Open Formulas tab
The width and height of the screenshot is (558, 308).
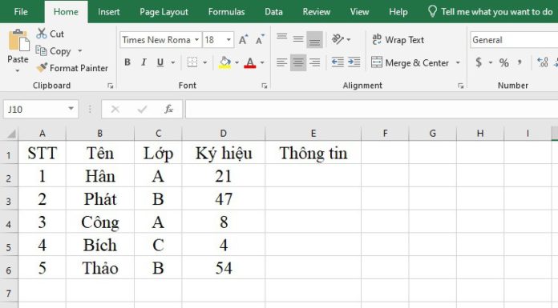tap(227, 12)
